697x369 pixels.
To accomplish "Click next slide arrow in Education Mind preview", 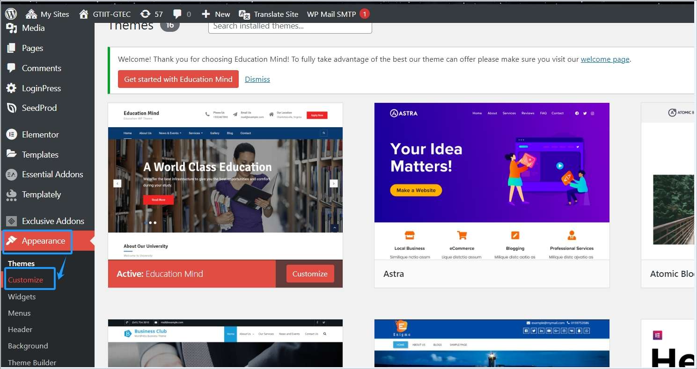I will pyautogui.click(x=334, y=183).
